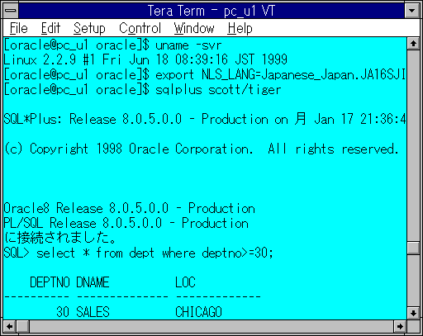
Task: Click the horizontal scrollbar right arrow
Action: coord(400,327)
